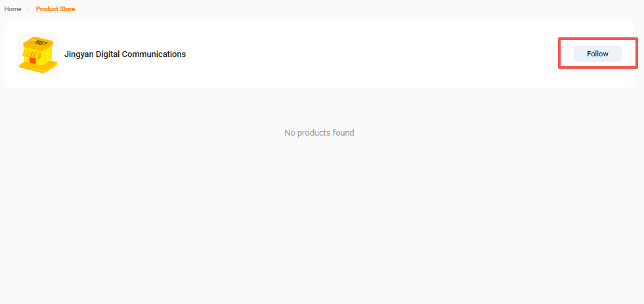The height and width of the screenshot is (304, 644).
Task: Click the empty products list text
Action: pyautogui.click(x=319, y=133)
